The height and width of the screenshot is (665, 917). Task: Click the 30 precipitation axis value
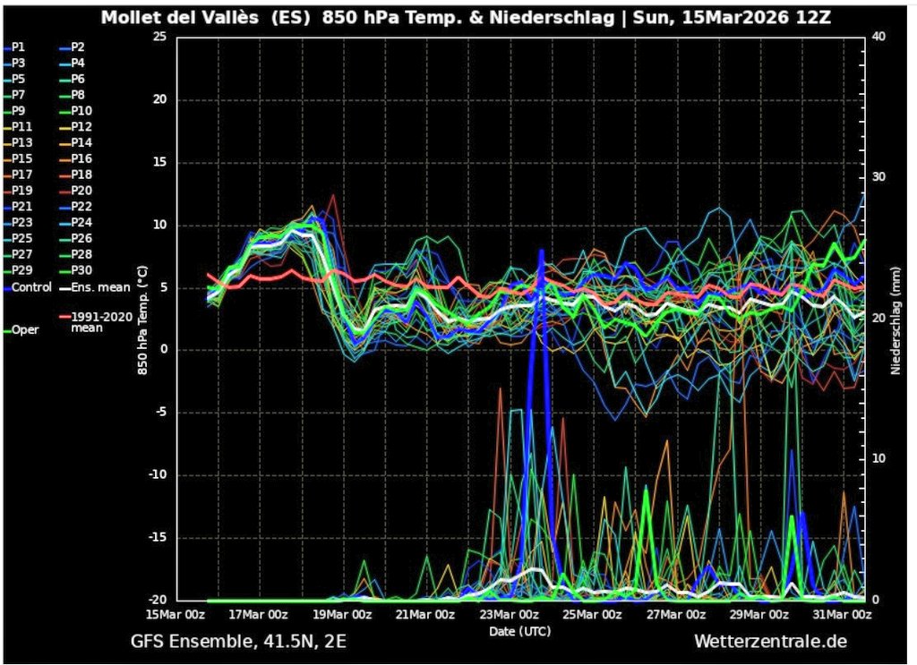click(x=879, y=177)
